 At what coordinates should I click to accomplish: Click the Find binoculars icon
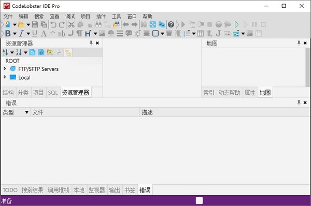pyautogui.click(x=98, y=24)
